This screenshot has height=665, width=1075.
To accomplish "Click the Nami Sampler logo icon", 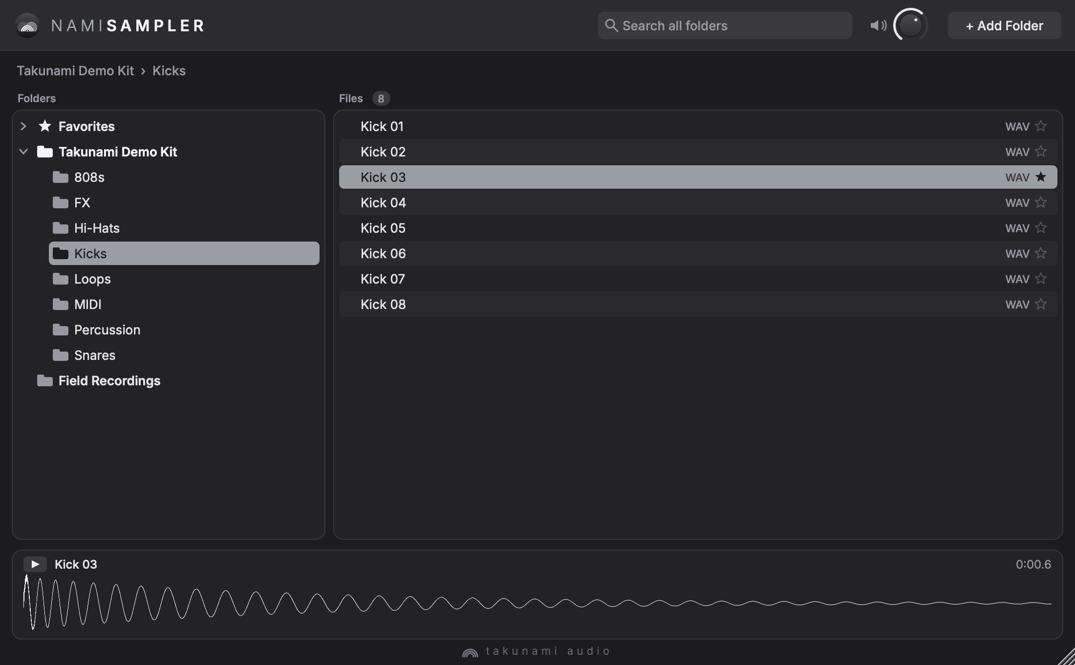I will (27, 25).
